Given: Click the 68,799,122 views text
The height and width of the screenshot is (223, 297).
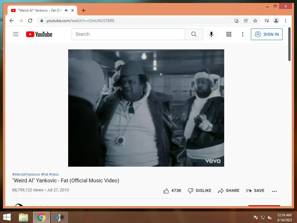Looking at the screenshot, I should [28, 190].
